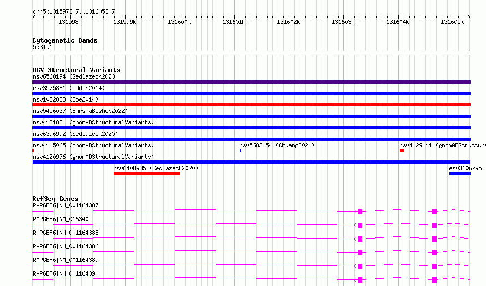The height and width of the screenshot is (286, 486).
Task: Open nsv6408935 (Sedlazeck2020) variant label
Action: [x=156, y=168]
